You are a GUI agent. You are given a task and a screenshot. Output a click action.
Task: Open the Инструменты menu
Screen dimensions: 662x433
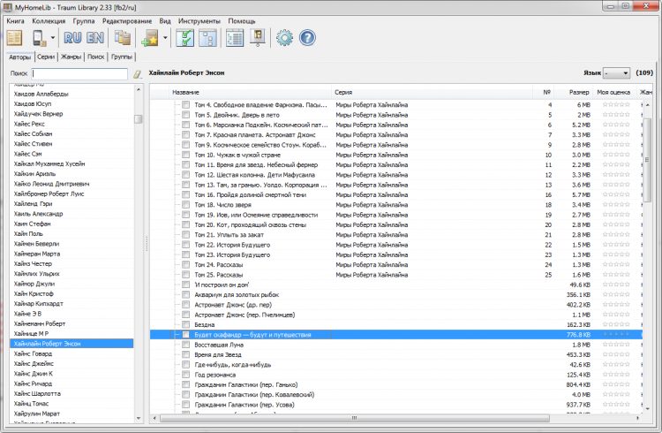tap(199, 20)
